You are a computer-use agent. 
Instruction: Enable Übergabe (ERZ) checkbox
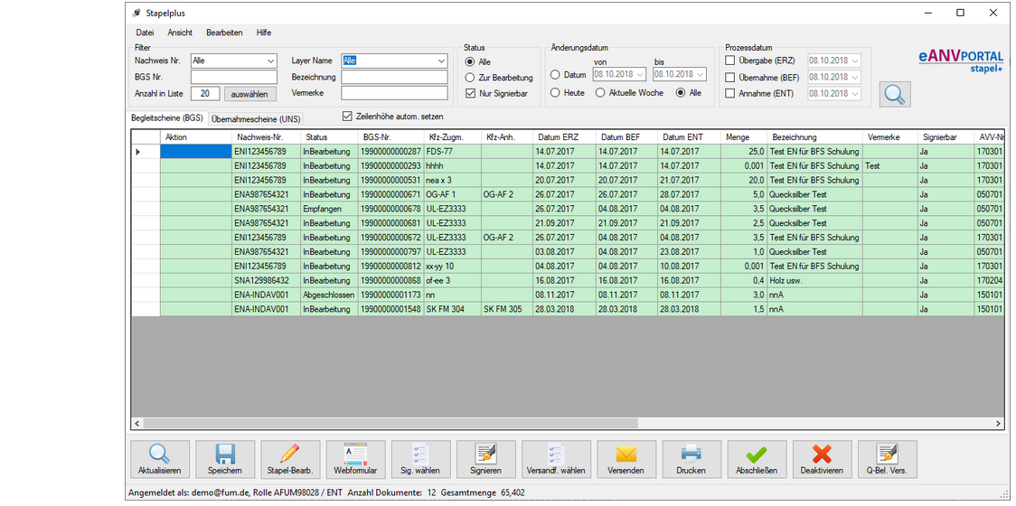coord(729,61)
